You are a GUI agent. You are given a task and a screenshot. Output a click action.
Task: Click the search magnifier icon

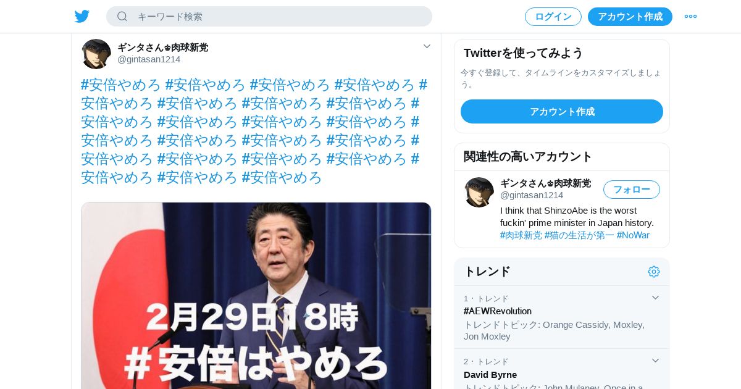[x=122, y=17]
